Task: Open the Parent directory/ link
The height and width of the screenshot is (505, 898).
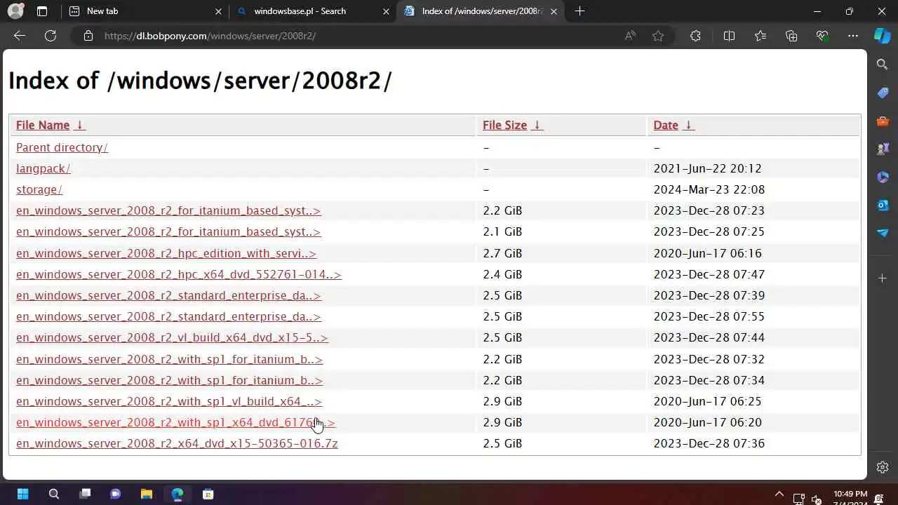Action: [x=62, y=147]
